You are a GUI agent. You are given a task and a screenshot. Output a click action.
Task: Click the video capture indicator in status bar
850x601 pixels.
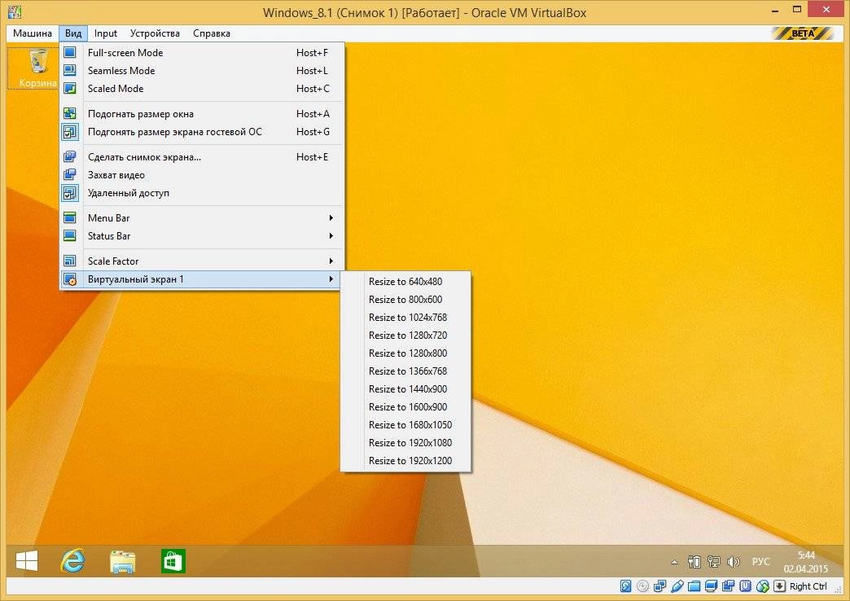click(x=728, y=586)
